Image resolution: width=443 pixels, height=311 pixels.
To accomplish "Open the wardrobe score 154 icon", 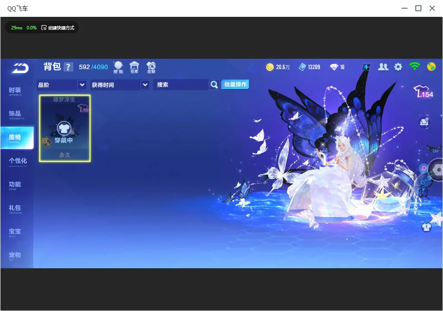I will [x=423, y=92].
